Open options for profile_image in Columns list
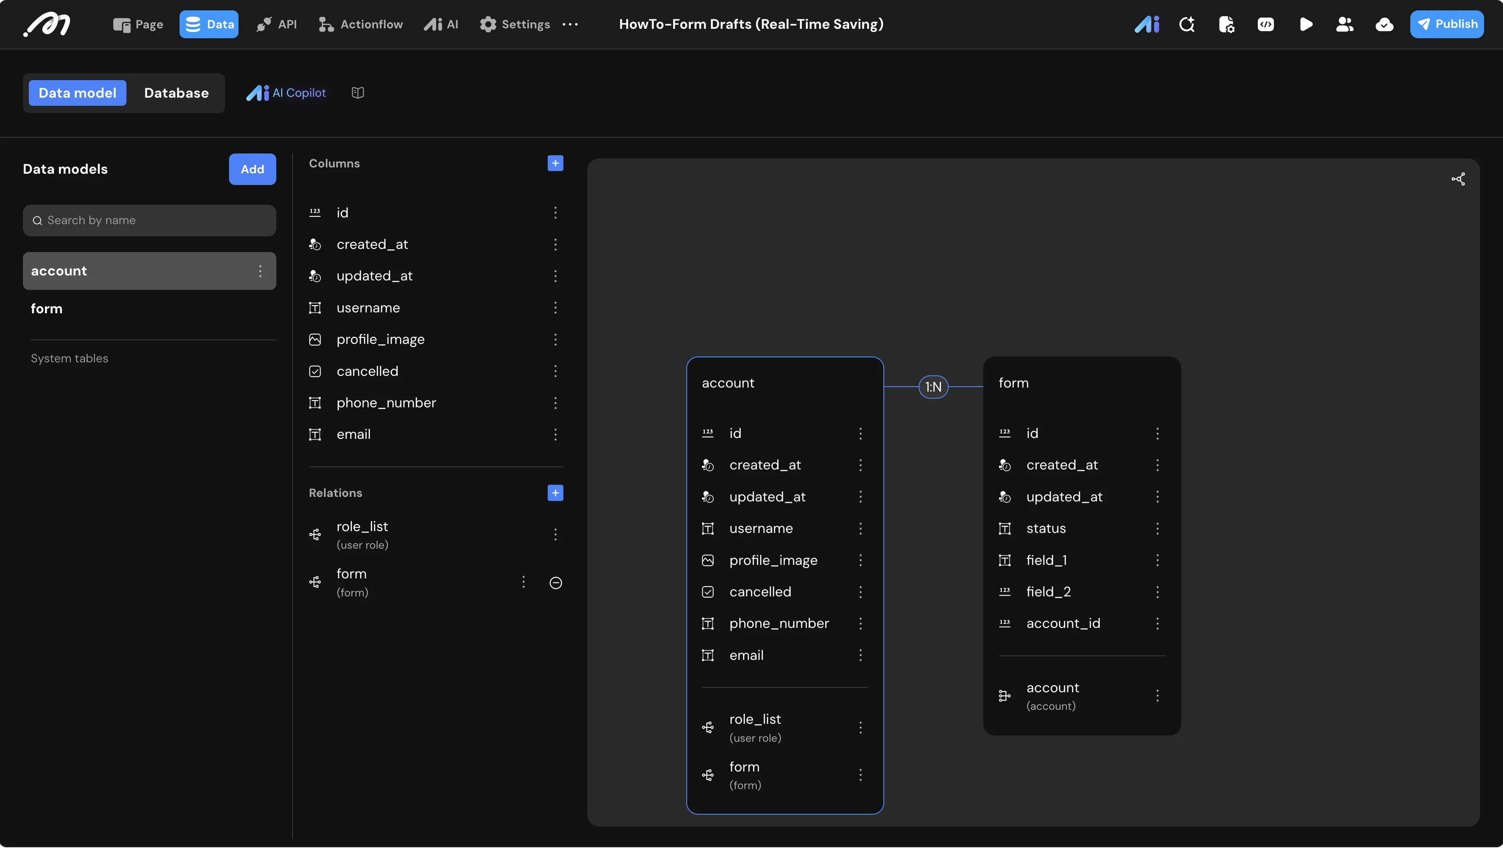Screen dimensions: 1503x848 click(555, 340)
